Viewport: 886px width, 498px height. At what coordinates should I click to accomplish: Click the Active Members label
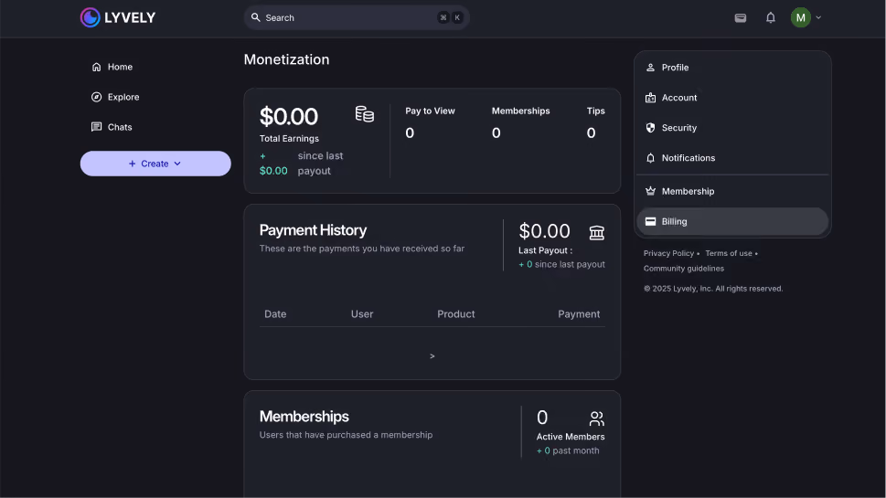pos(571,437)
